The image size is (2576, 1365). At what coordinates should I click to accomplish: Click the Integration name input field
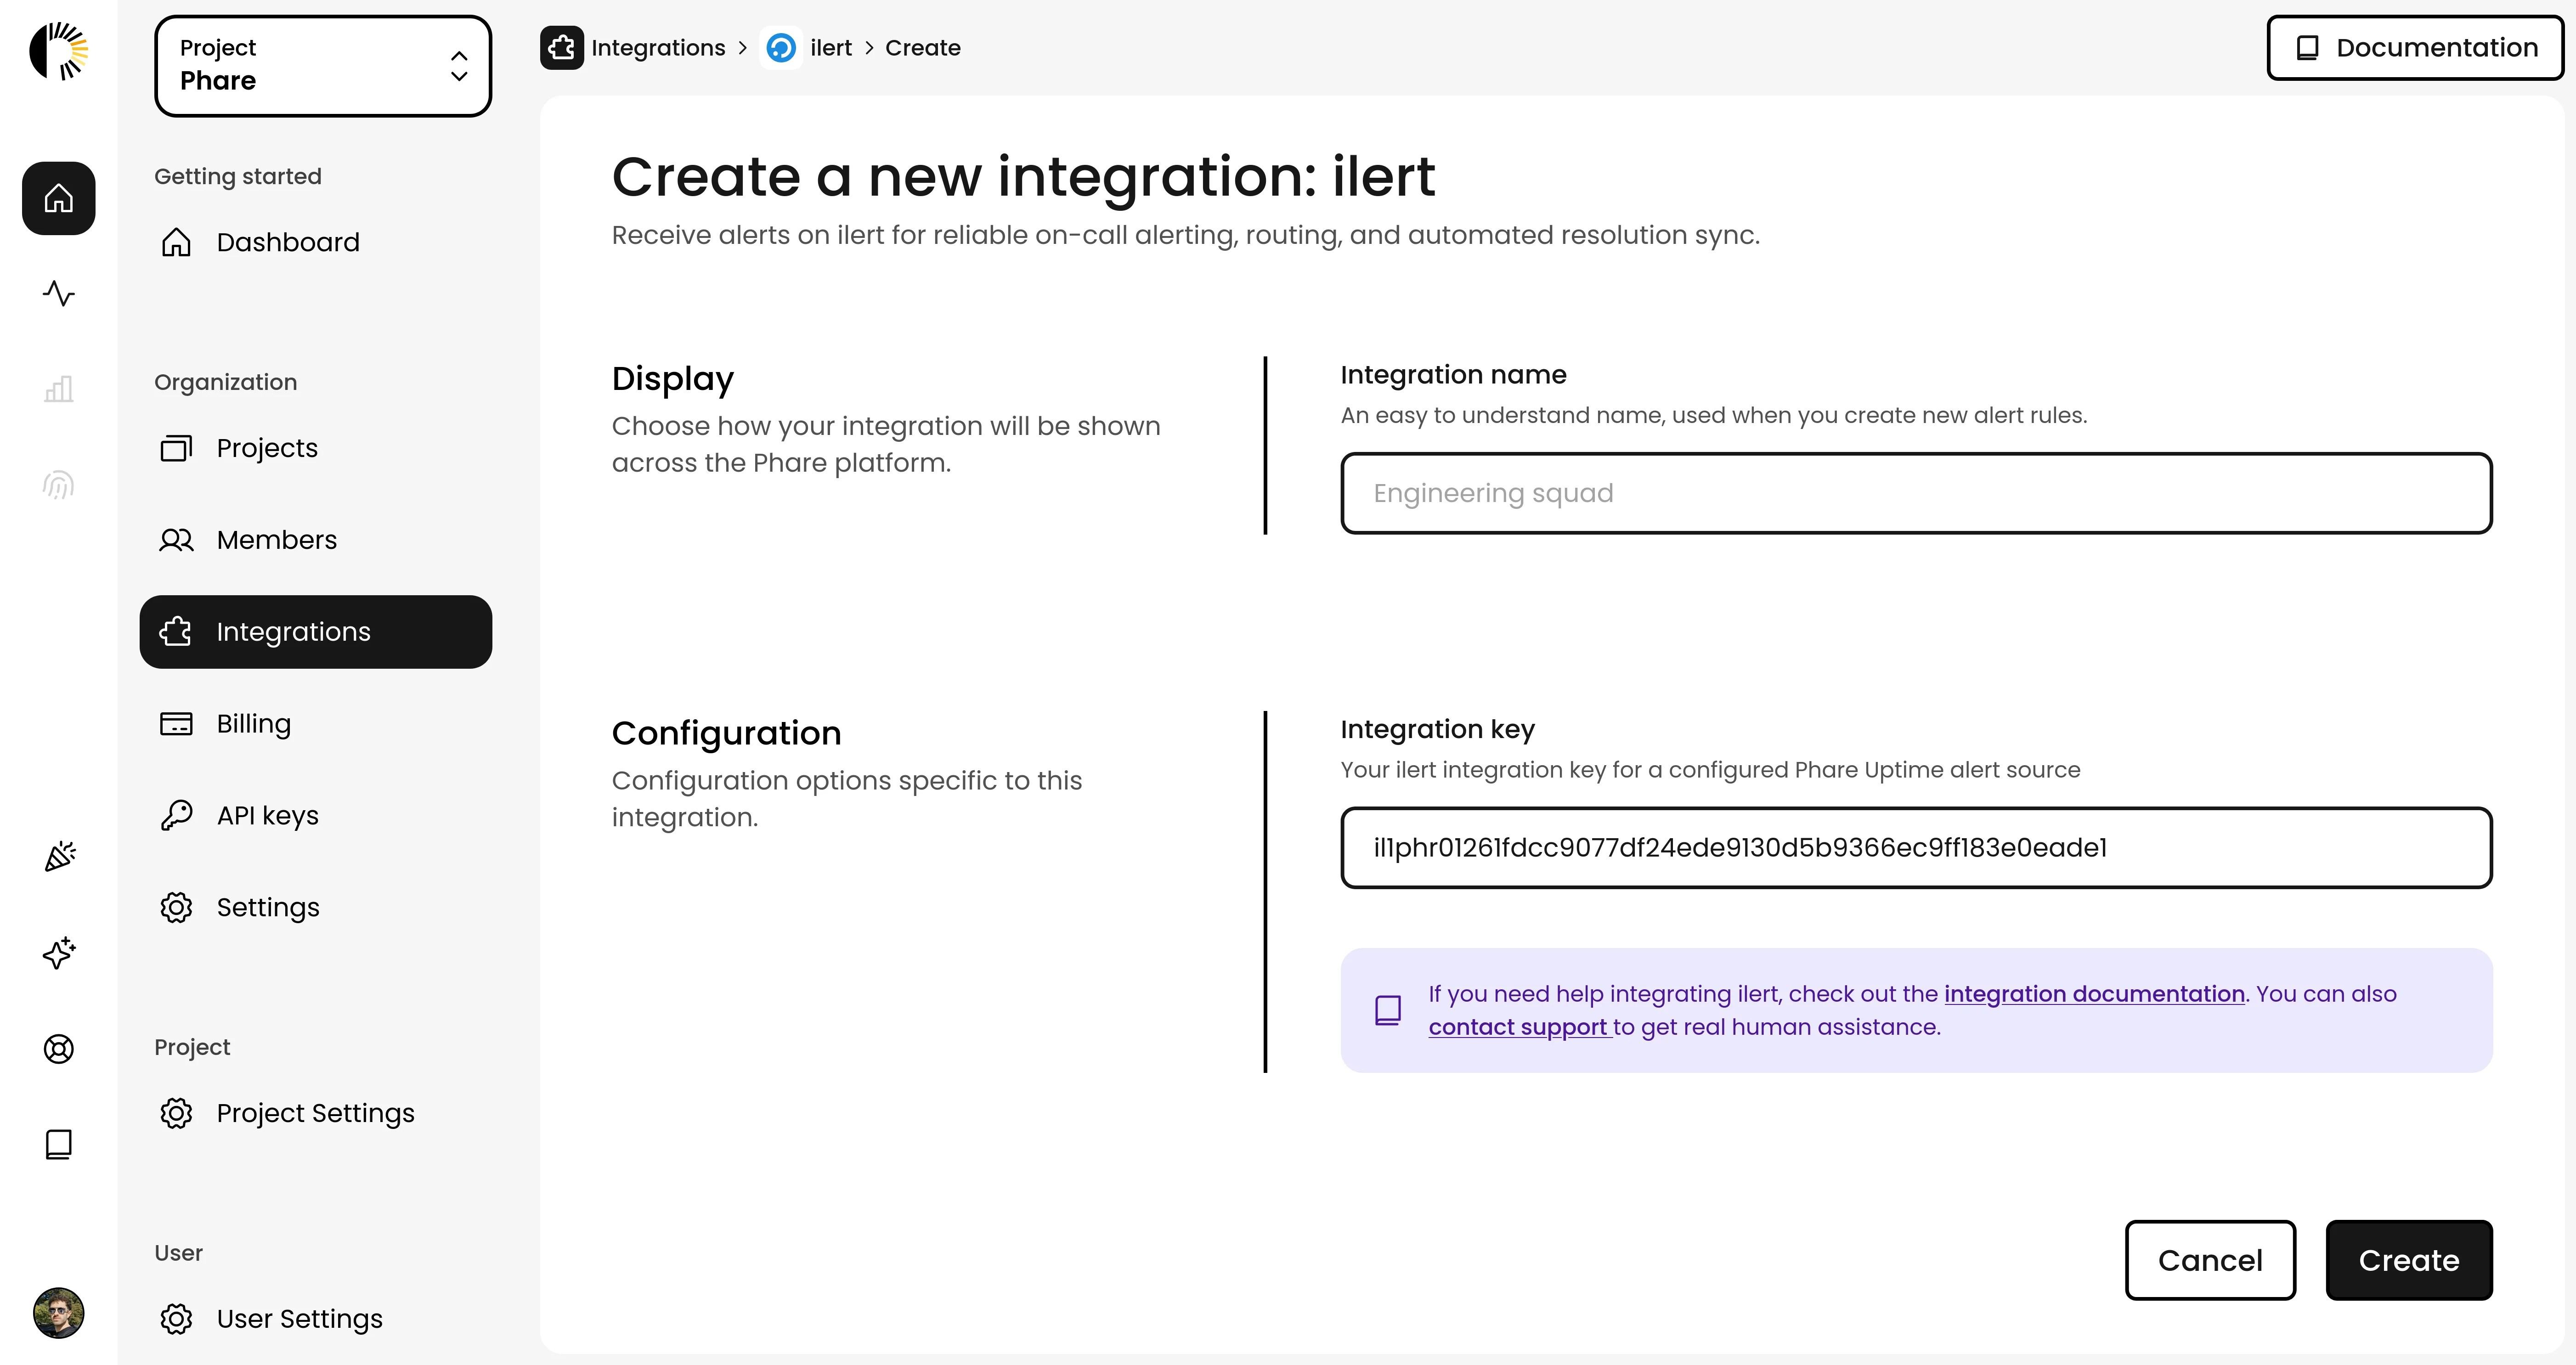[1916, 492]
